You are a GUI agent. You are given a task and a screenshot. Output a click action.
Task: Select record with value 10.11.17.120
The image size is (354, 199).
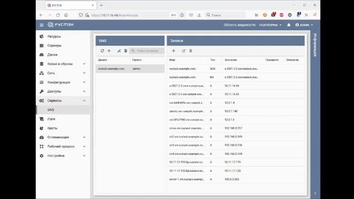point(236,171)
